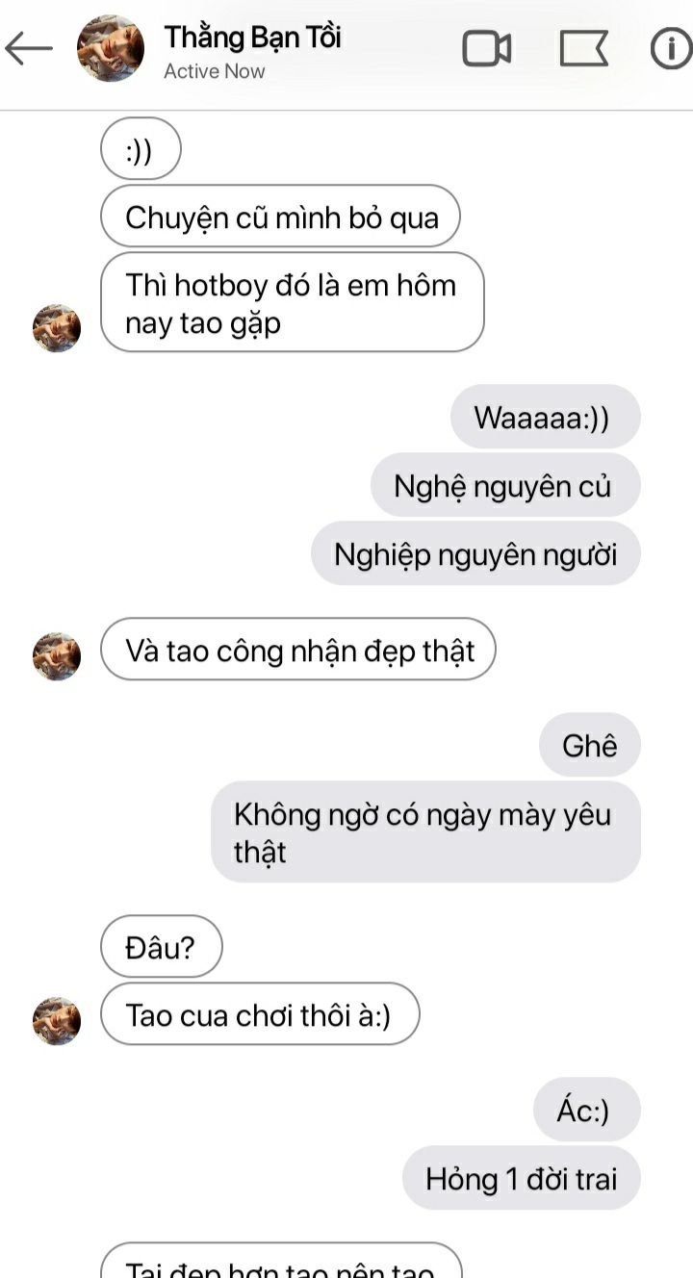Tap avatar beside 'Tao cua chơi thôi' message
Viewport: 693px width, 1278px height.
pos(57,1021)
